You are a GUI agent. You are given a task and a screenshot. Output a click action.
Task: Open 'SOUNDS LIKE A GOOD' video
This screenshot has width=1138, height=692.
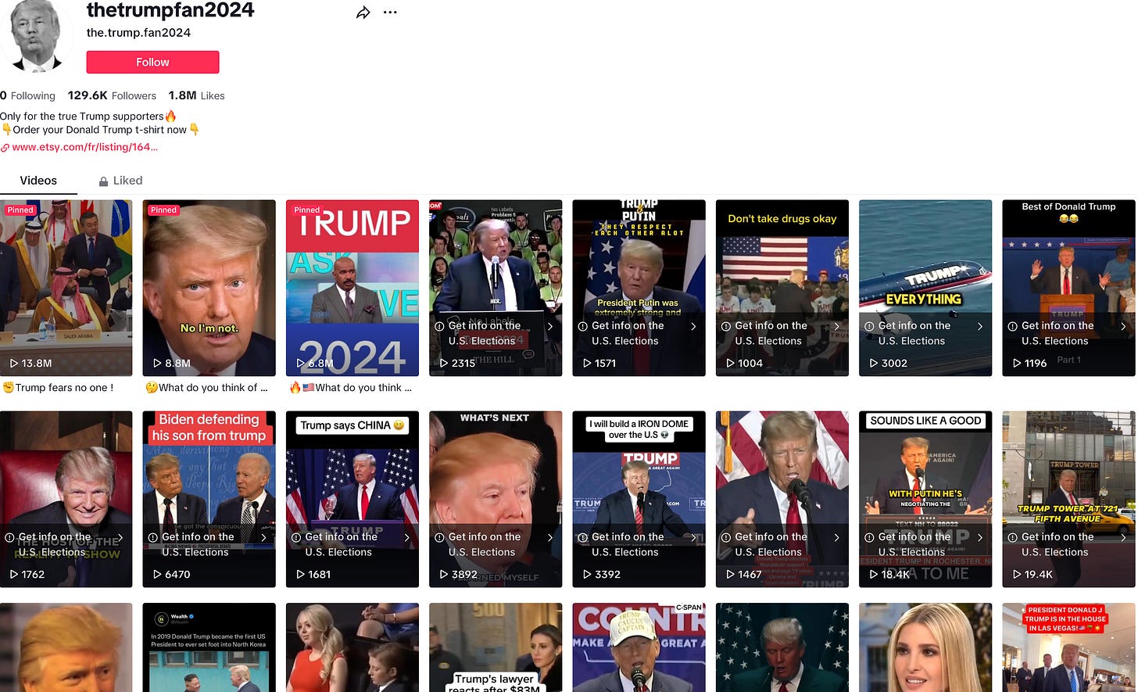pos(925,499)
